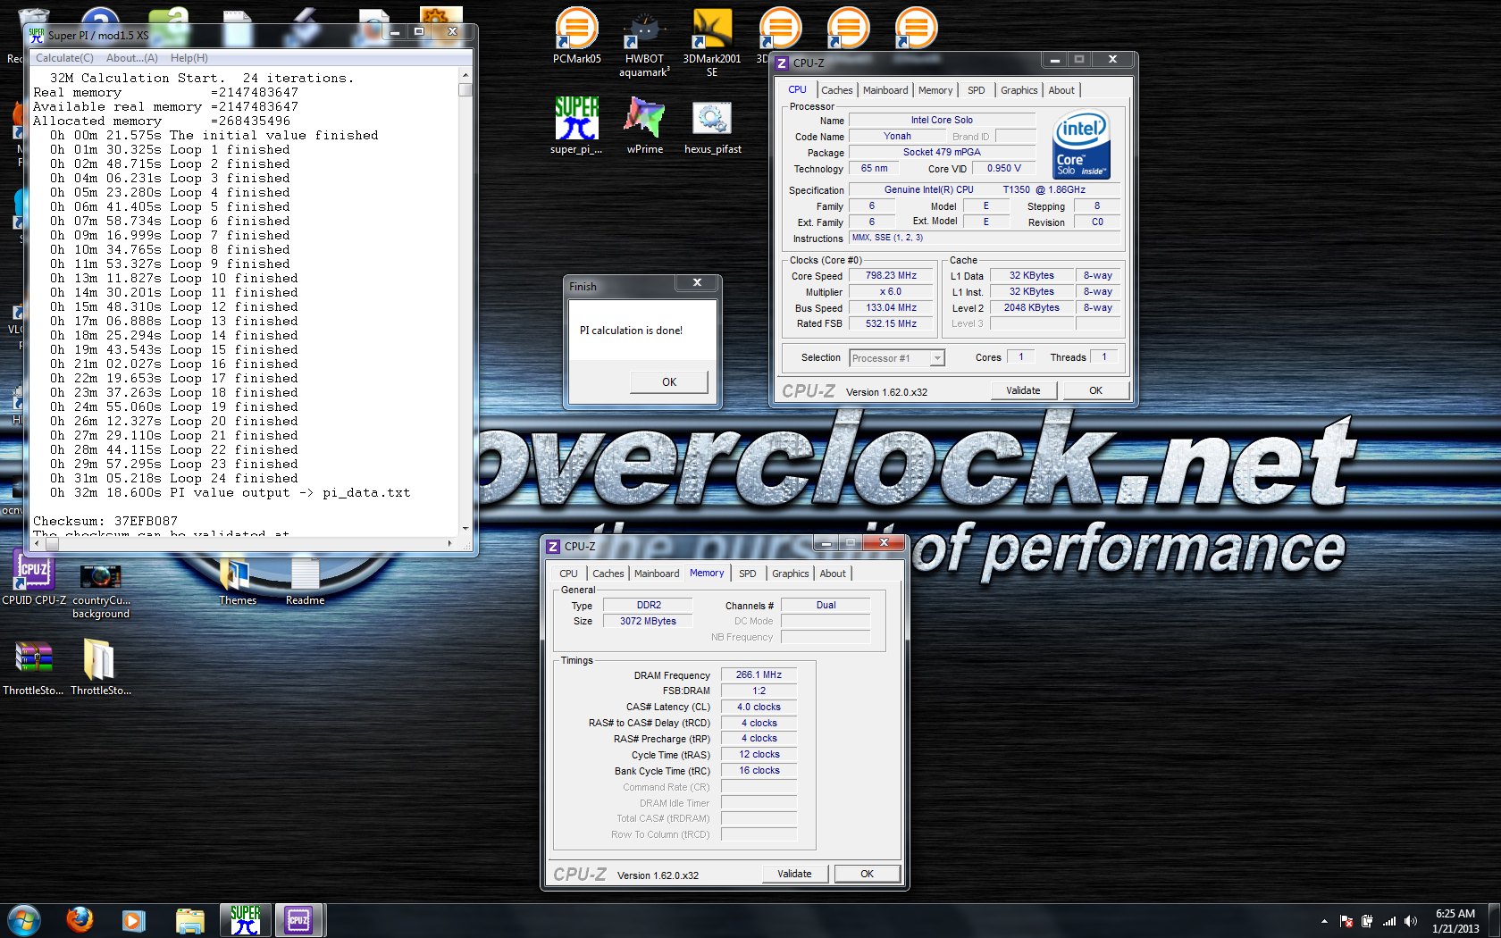The image size is (1501, 938).
Task: Open Mainboard tab in lower CPU-Z window
Action: coord(657,574)
